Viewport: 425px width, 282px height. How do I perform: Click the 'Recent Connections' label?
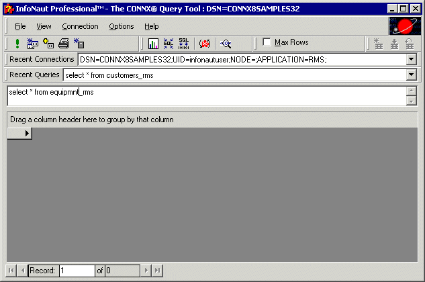coord(42,59)
